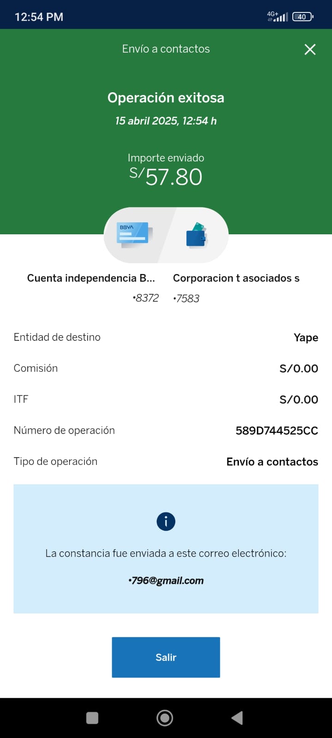This screenshot has width=332, height=738.
Task: Tap the Envío a contactos operation type value
Action: click(272, 462)
